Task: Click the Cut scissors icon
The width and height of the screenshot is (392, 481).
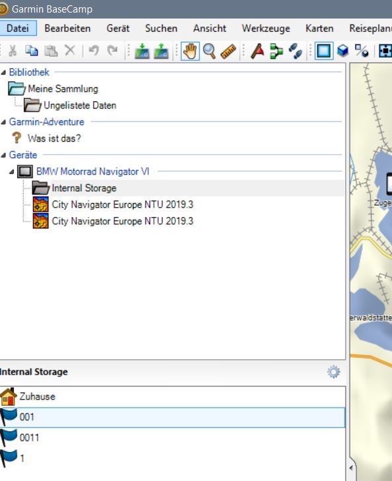Action: pyautogui.click(x=13, y=51)
